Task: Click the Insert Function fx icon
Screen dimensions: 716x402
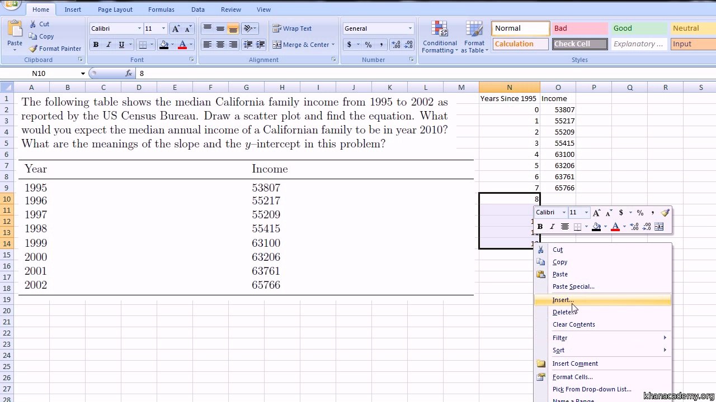Action: [x=129, y=73]
